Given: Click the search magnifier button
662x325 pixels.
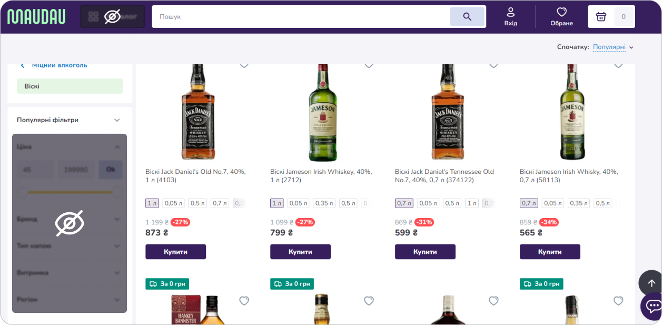Looking at the screenshot, I should tap(467, 17).
